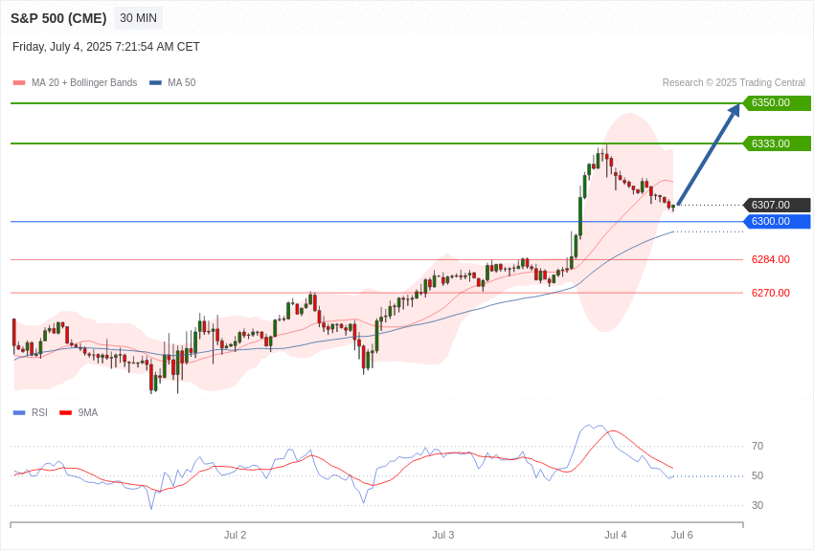Click the RSI 70 axis label
814x551 pixels.
coord(757,446)
